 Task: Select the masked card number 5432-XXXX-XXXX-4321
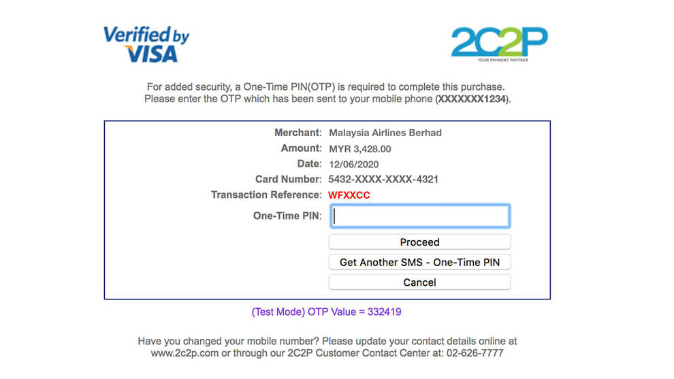(383, 179)
